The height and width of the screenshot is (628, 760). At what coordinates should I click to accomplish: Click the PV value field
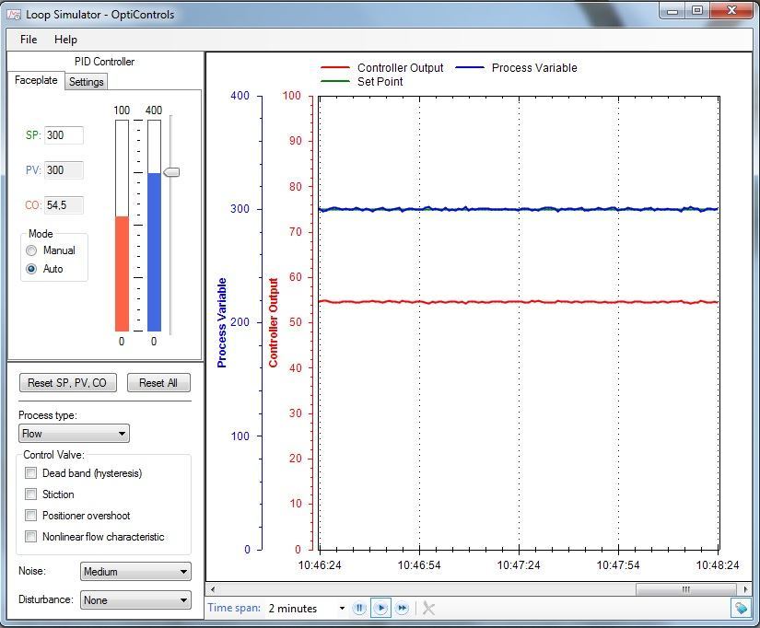tap(64, 170)
